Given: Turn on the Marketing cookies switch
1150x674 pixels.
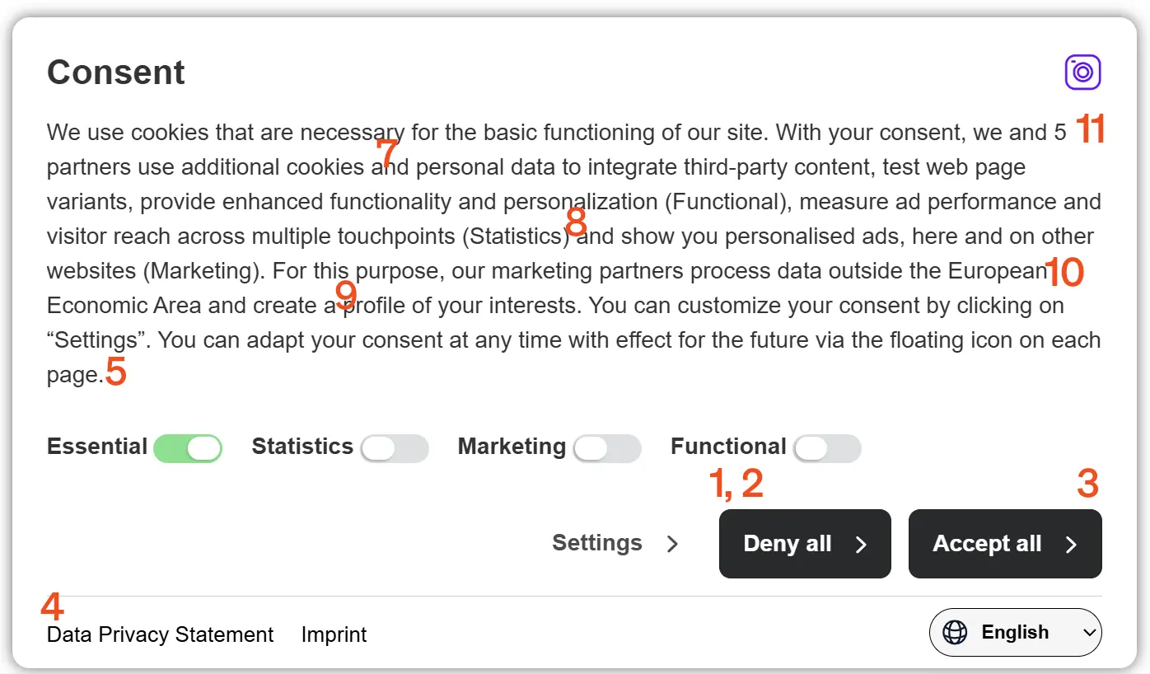Looking at the screenshot, I should coord(607,448).
